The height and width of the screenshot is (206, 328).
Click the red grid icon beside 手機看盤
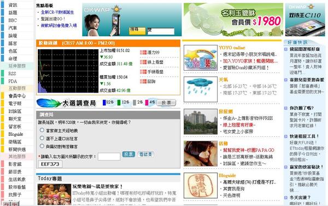point(143,72)
